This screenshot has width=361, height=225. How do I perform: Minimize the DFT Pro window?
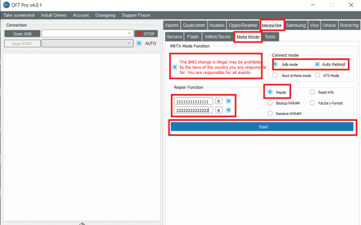point(313,5)
